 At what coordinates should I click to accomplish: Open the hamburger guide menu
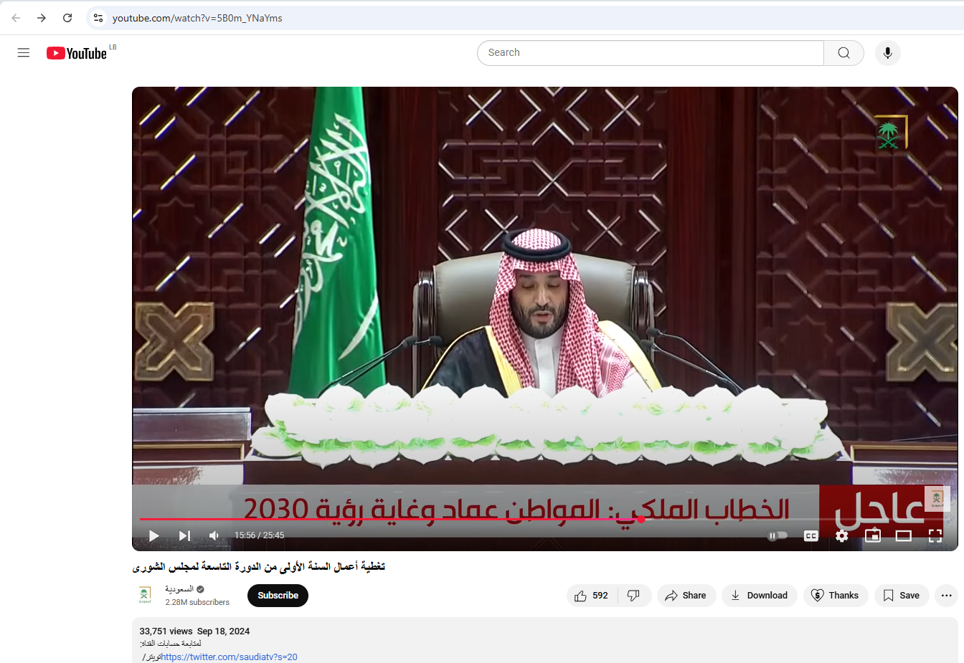click(24, 53)
